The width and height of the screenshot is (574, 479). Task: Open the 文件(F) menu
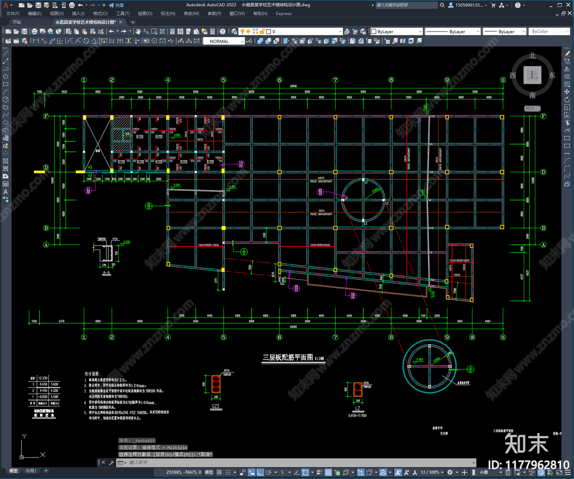(13, 14)
